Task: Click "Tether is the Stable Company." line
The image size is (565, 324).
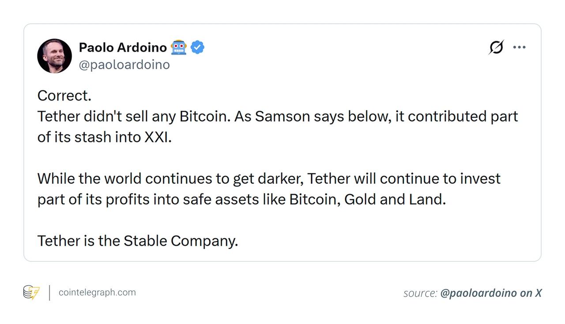Action: (x=137, y=241)
